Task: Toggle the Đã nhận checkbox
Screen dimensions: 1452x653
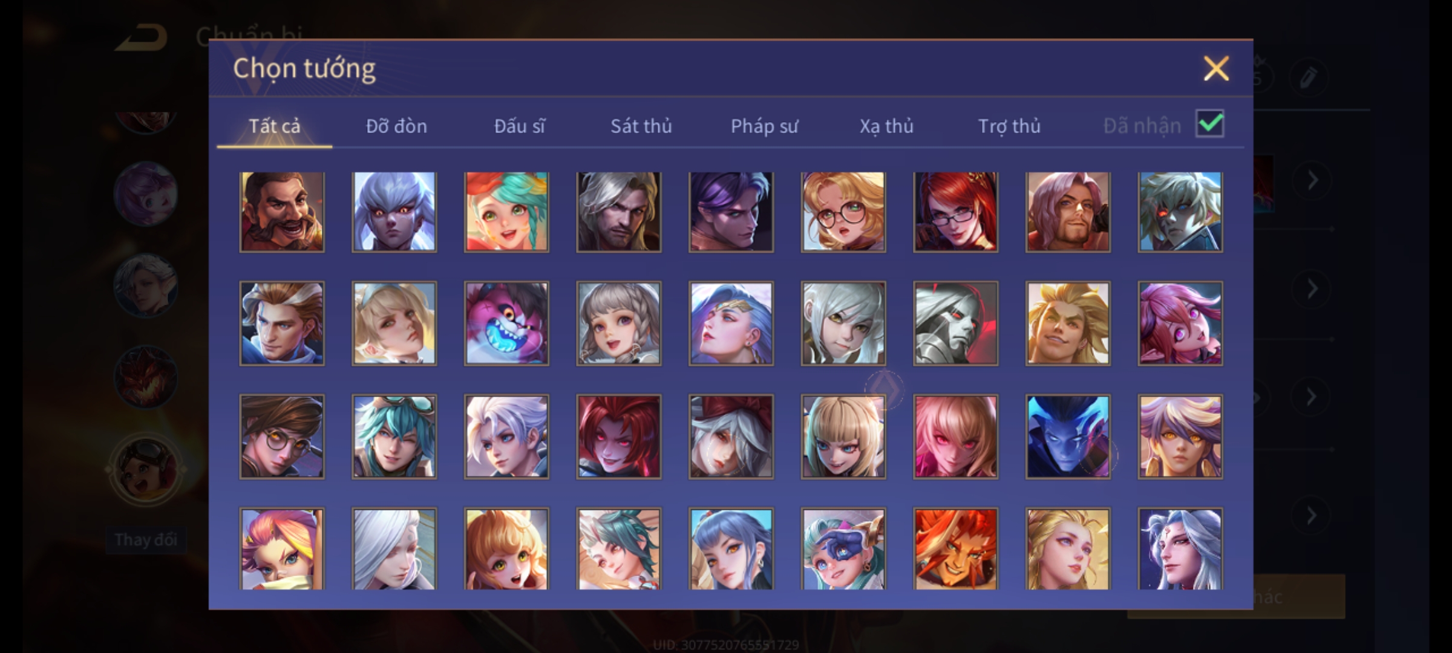Action: tap(1210, 124)
